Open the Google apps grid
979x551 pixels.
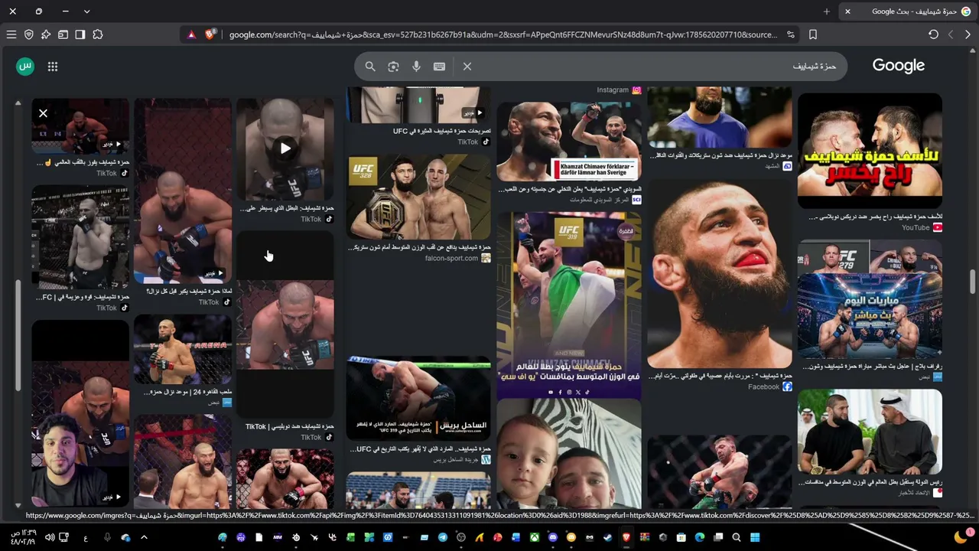point(53,67)
